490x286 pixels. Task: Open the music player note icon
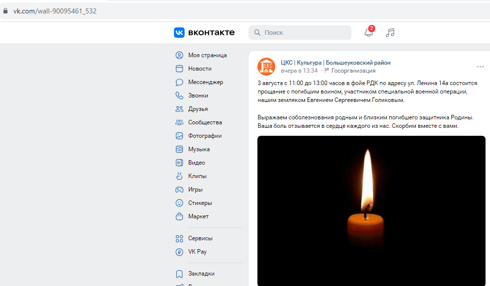point(390,32)
